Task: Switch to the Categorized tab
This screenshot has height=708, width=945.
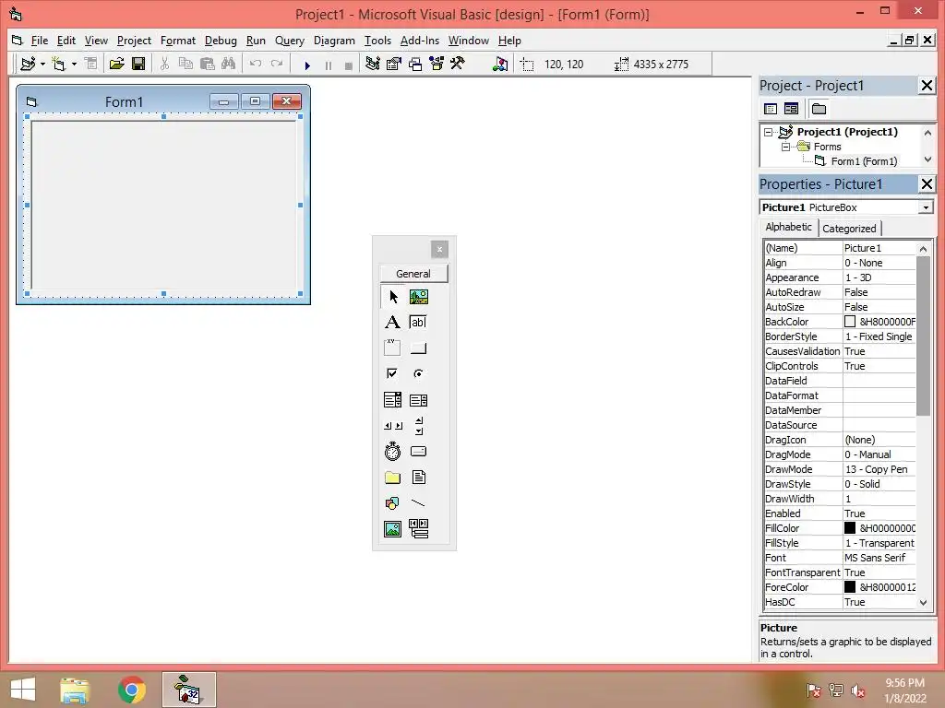Action: pos(849,229)
